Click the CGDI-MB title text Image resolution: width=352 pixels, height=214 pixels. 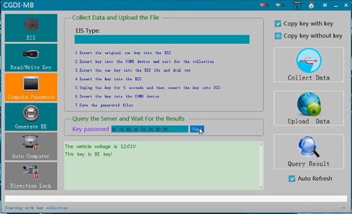pos(19,5)
